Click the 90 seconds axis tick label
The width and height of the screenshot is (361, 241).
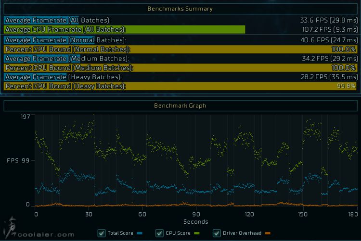click(x=196, y=215)
